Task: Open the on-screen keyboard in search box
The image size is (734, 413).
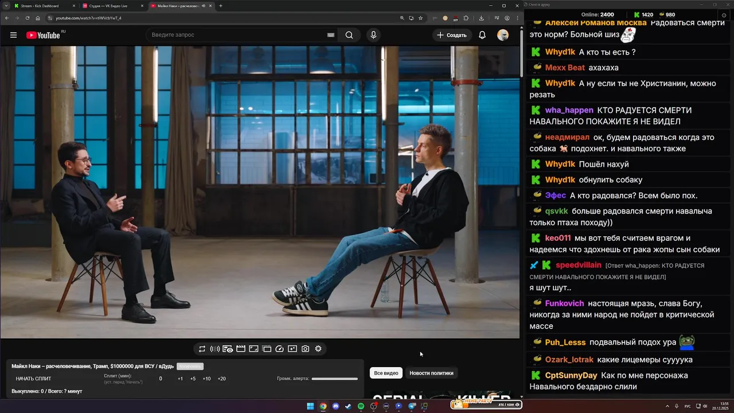Action: [x=331, y=35]
